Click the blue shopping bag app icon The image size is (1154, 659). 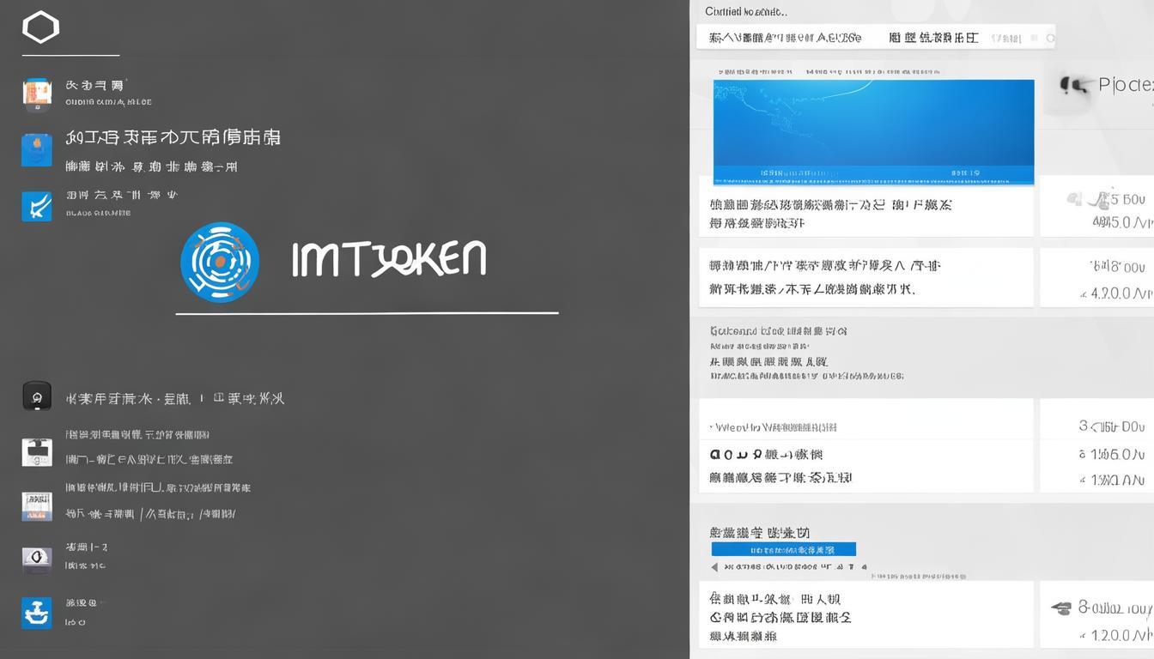[x=36, y=150]
